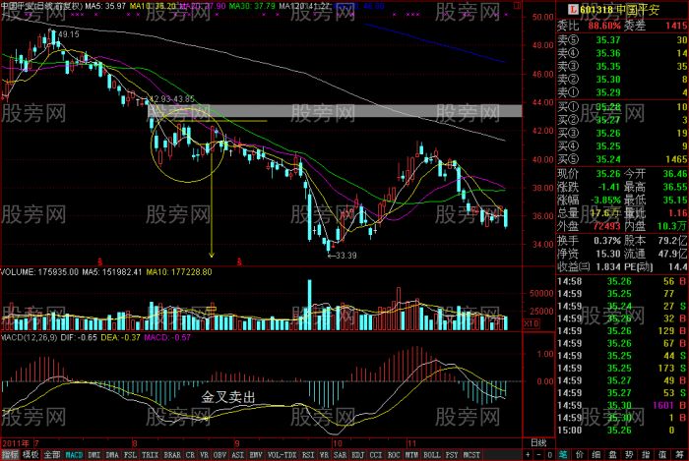The width and height of the screenshot is (689, 461).
Task: Click the 日线 period label
Action: coord(538,442)
